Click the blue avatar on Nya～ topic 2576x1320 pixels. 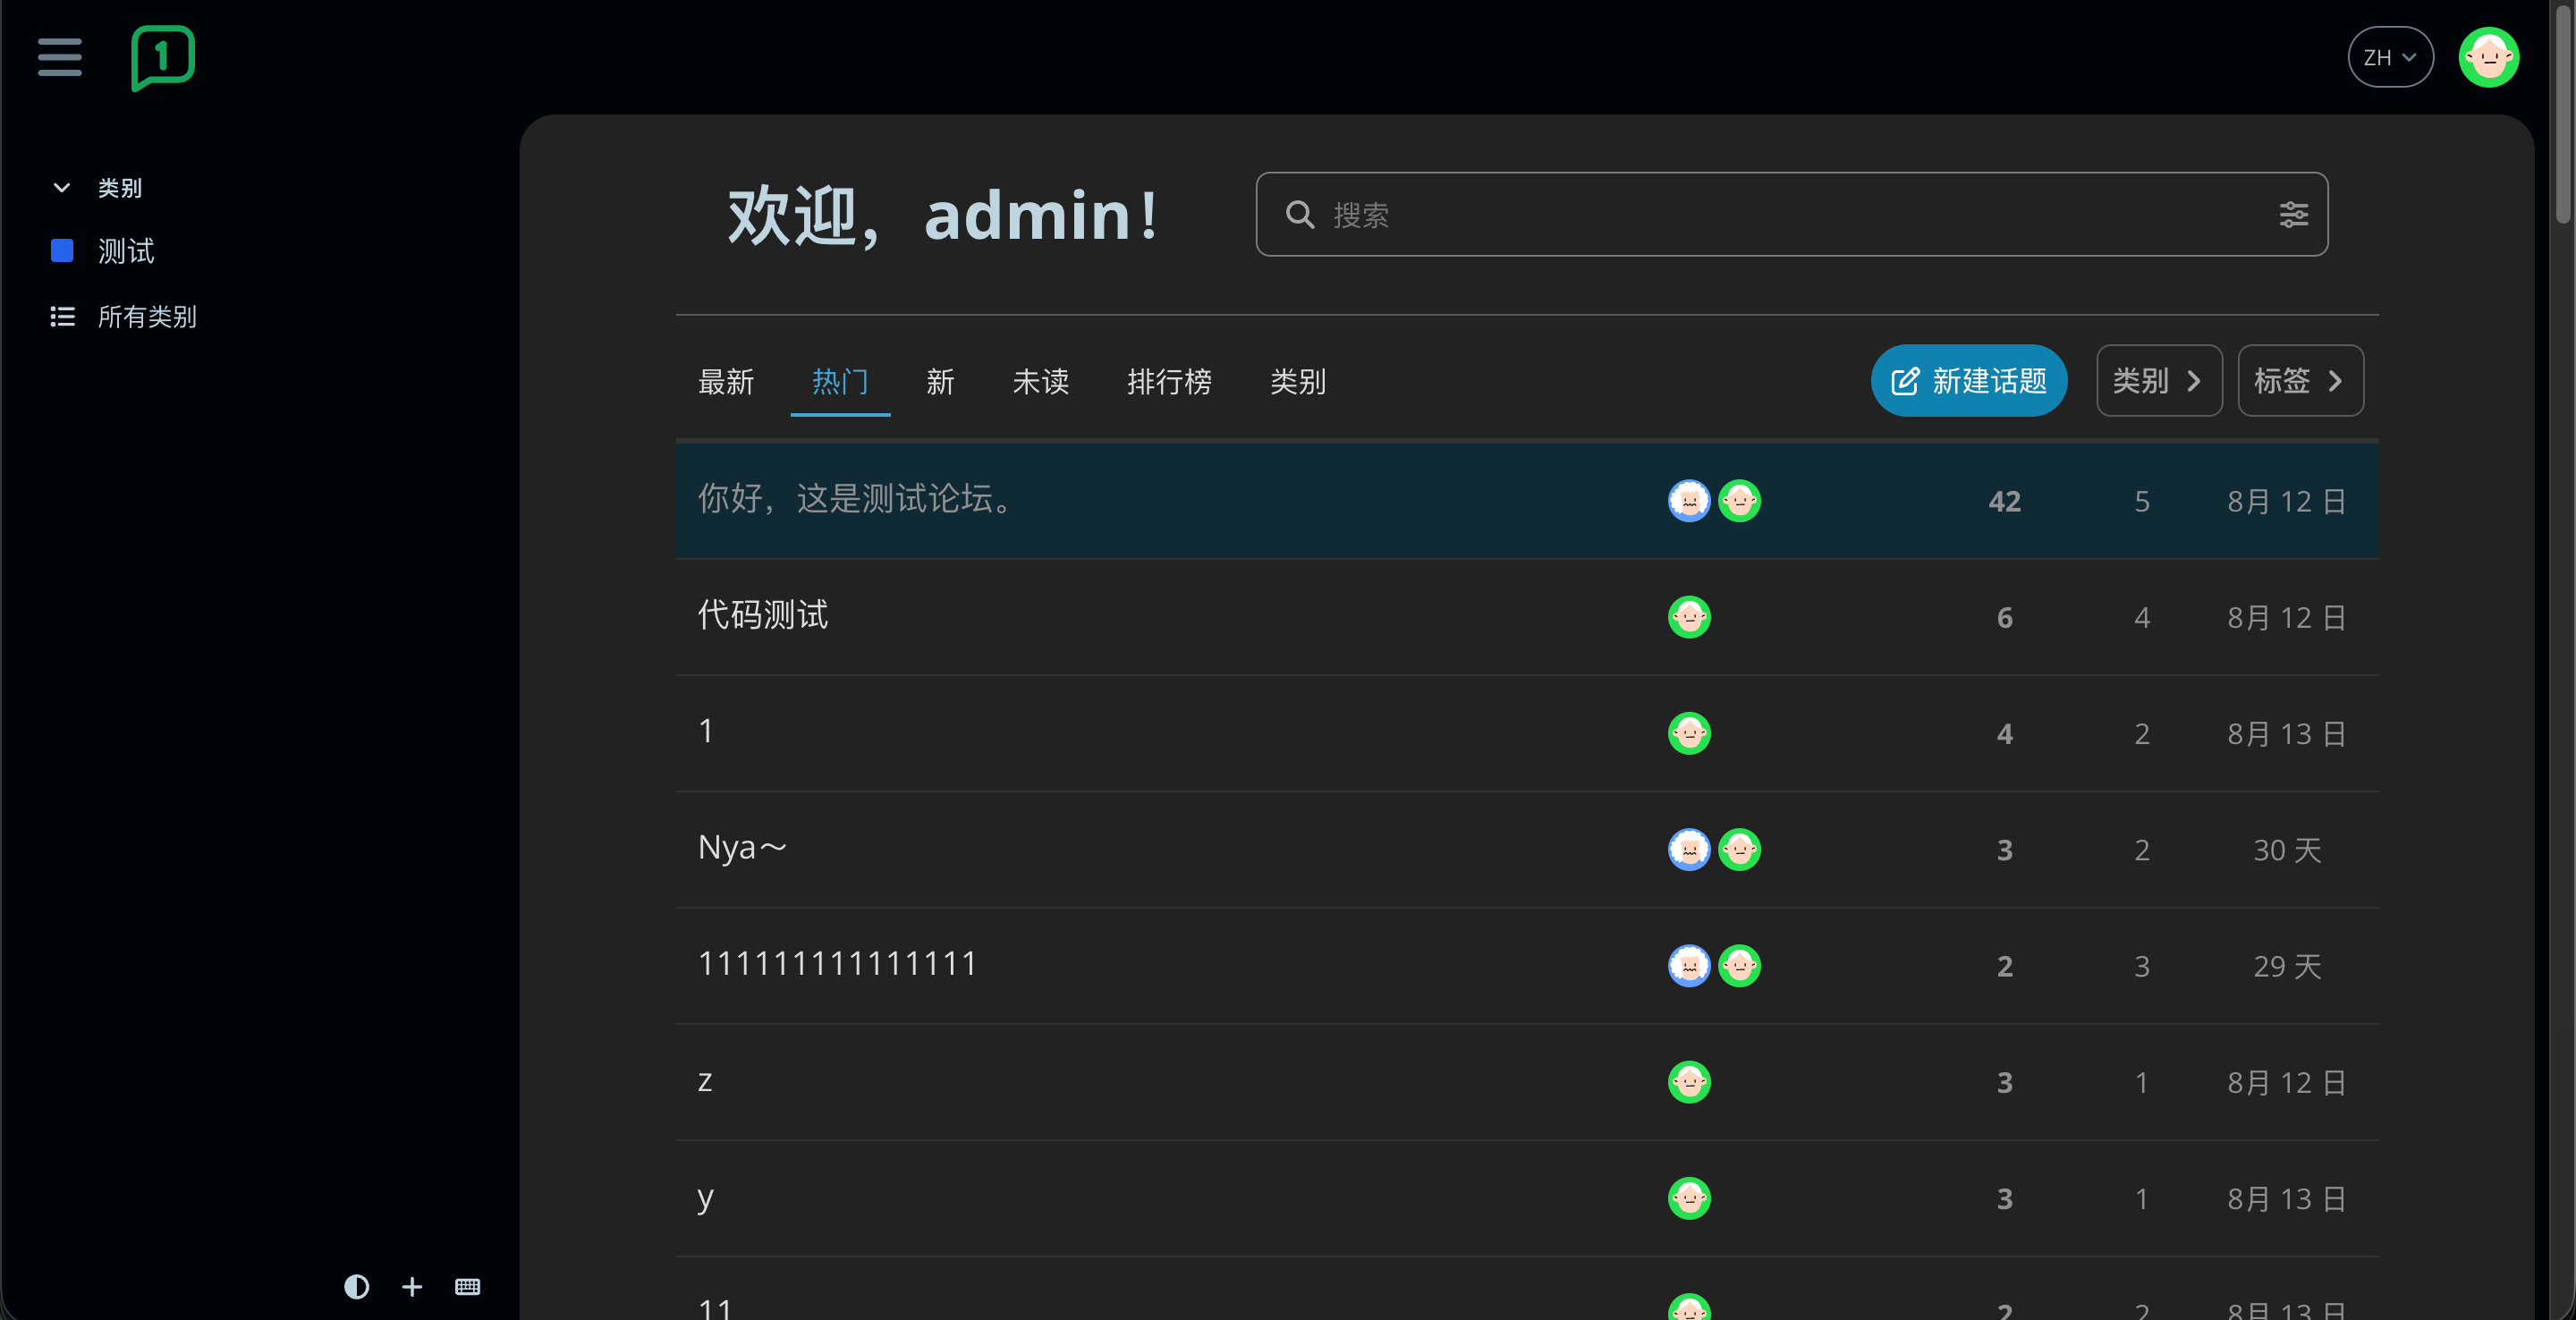point(1689,850)
